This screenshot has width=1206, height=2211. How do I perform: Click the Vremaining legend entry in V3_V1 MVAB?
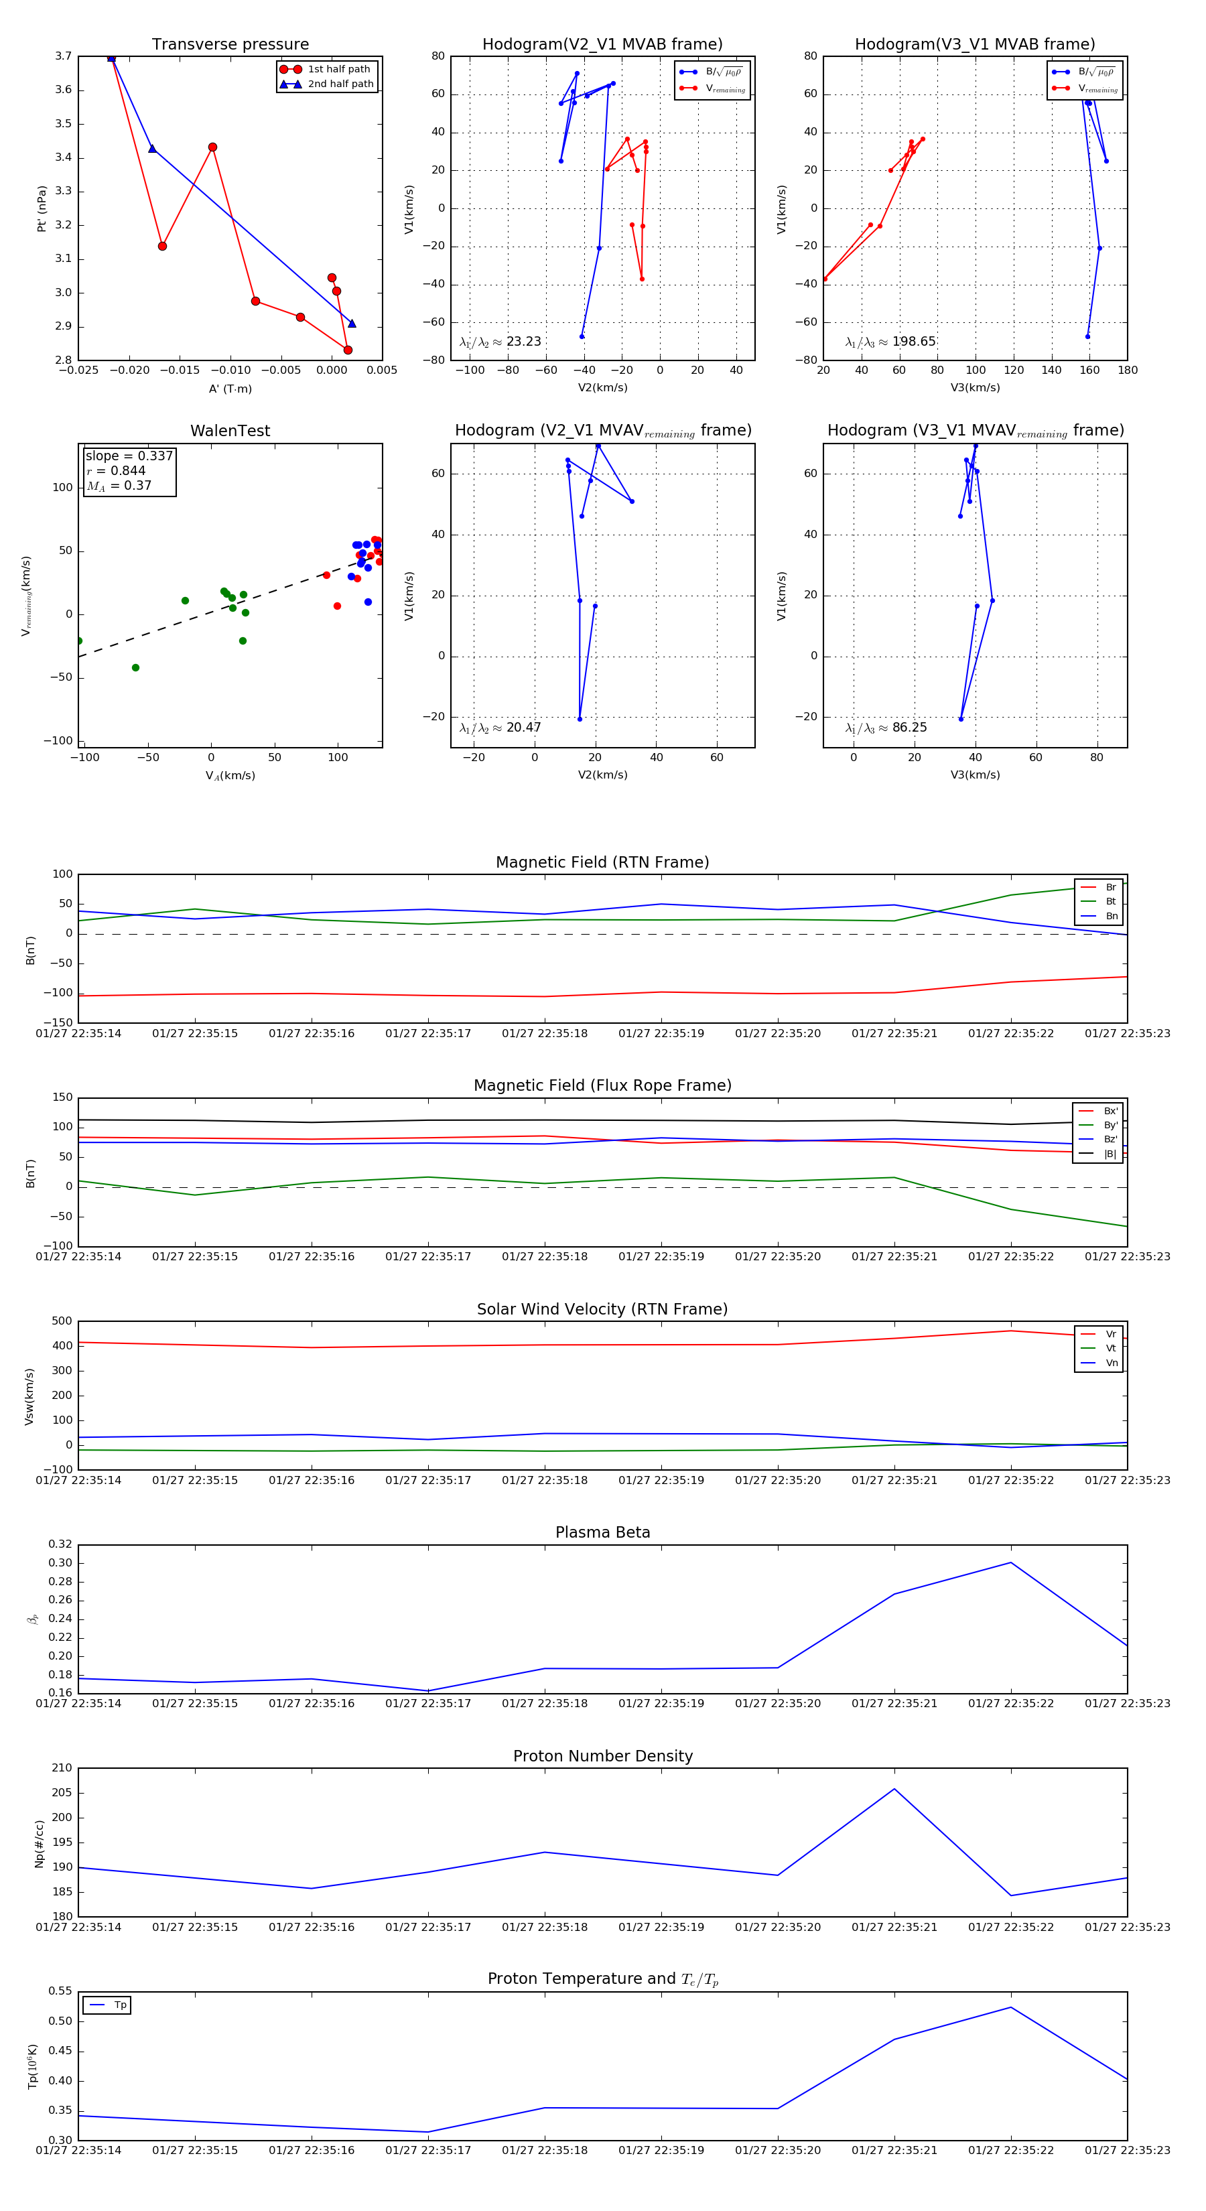[1084, 88]
